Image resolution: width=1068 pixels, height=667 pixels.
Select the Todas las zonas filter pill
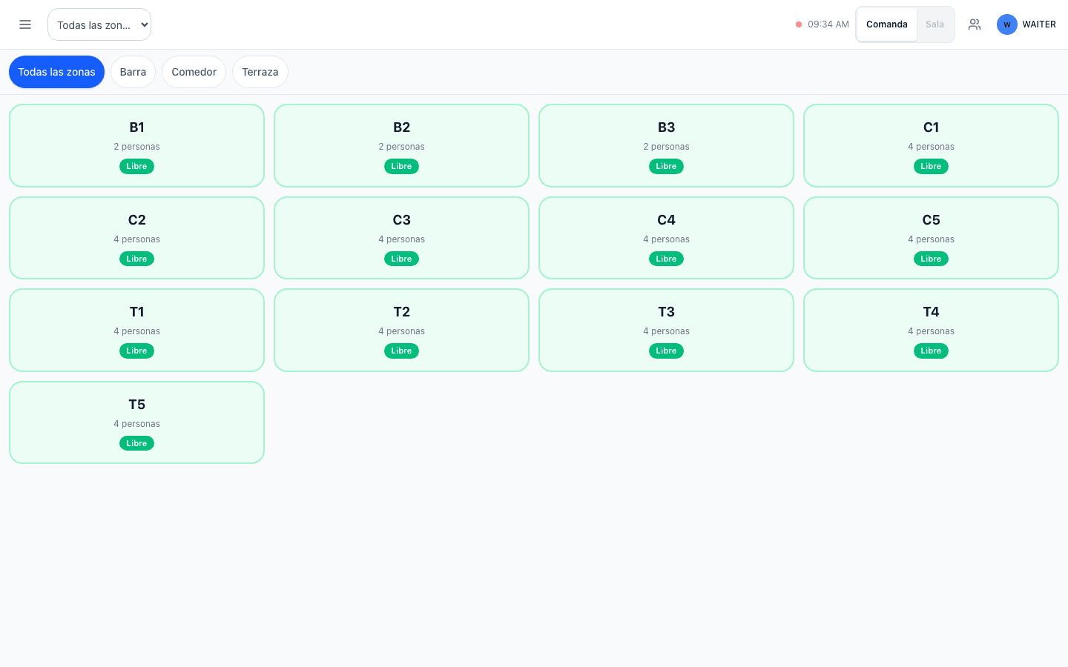click(56, 72)
